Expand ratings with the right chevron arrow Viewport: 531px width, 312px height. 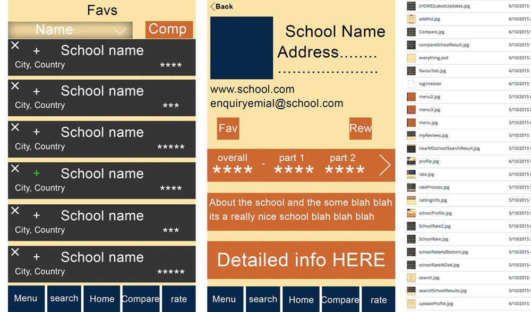(384, 166)
